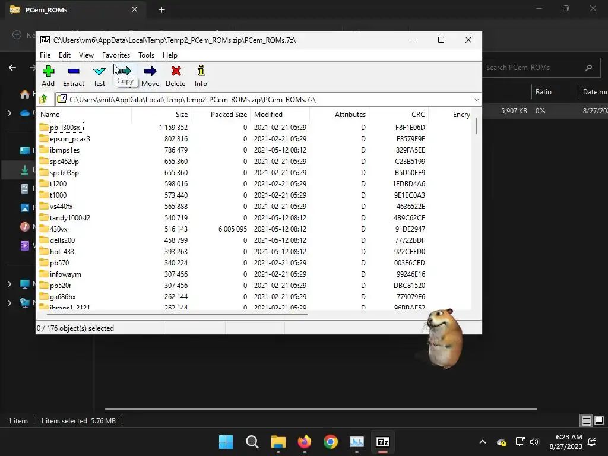Switch Explorer to details view icon

[x=586, y=420]
